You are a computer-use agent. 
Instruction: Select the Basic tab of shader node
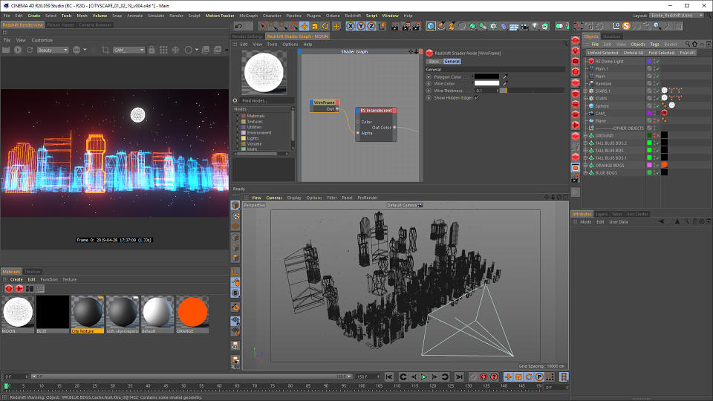(434, 62)
